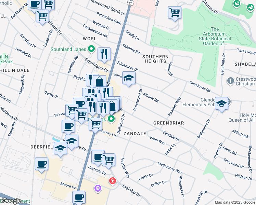Click the coffee cup marker at bottom of map
Image resolution: width=256 pixels, height=205 pixels.
[79, 197]
